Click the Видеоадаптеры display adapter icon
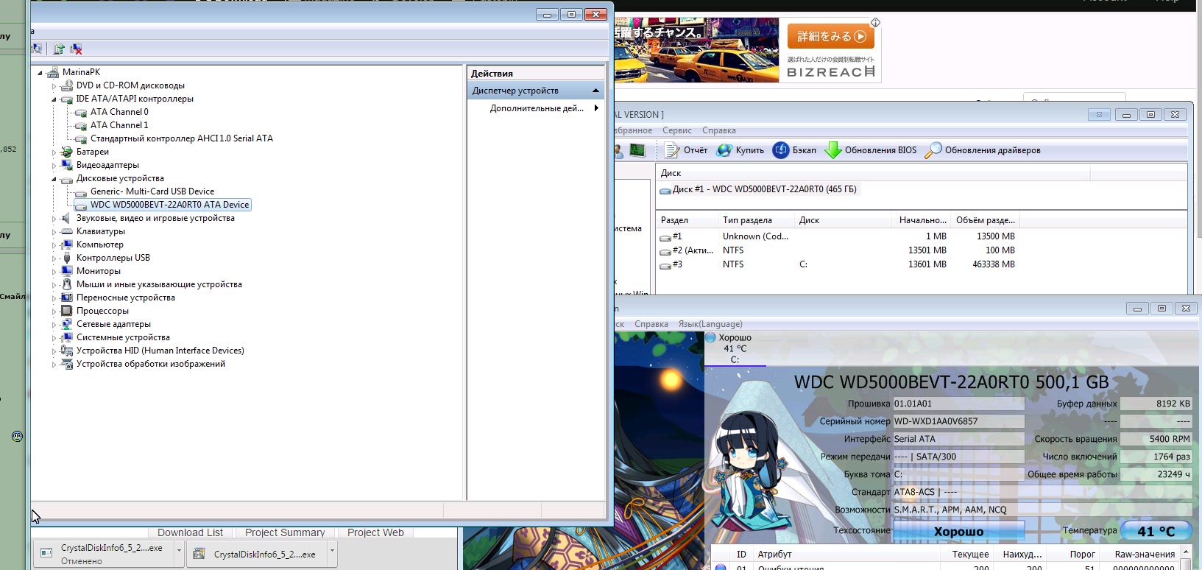 (67, 165)
